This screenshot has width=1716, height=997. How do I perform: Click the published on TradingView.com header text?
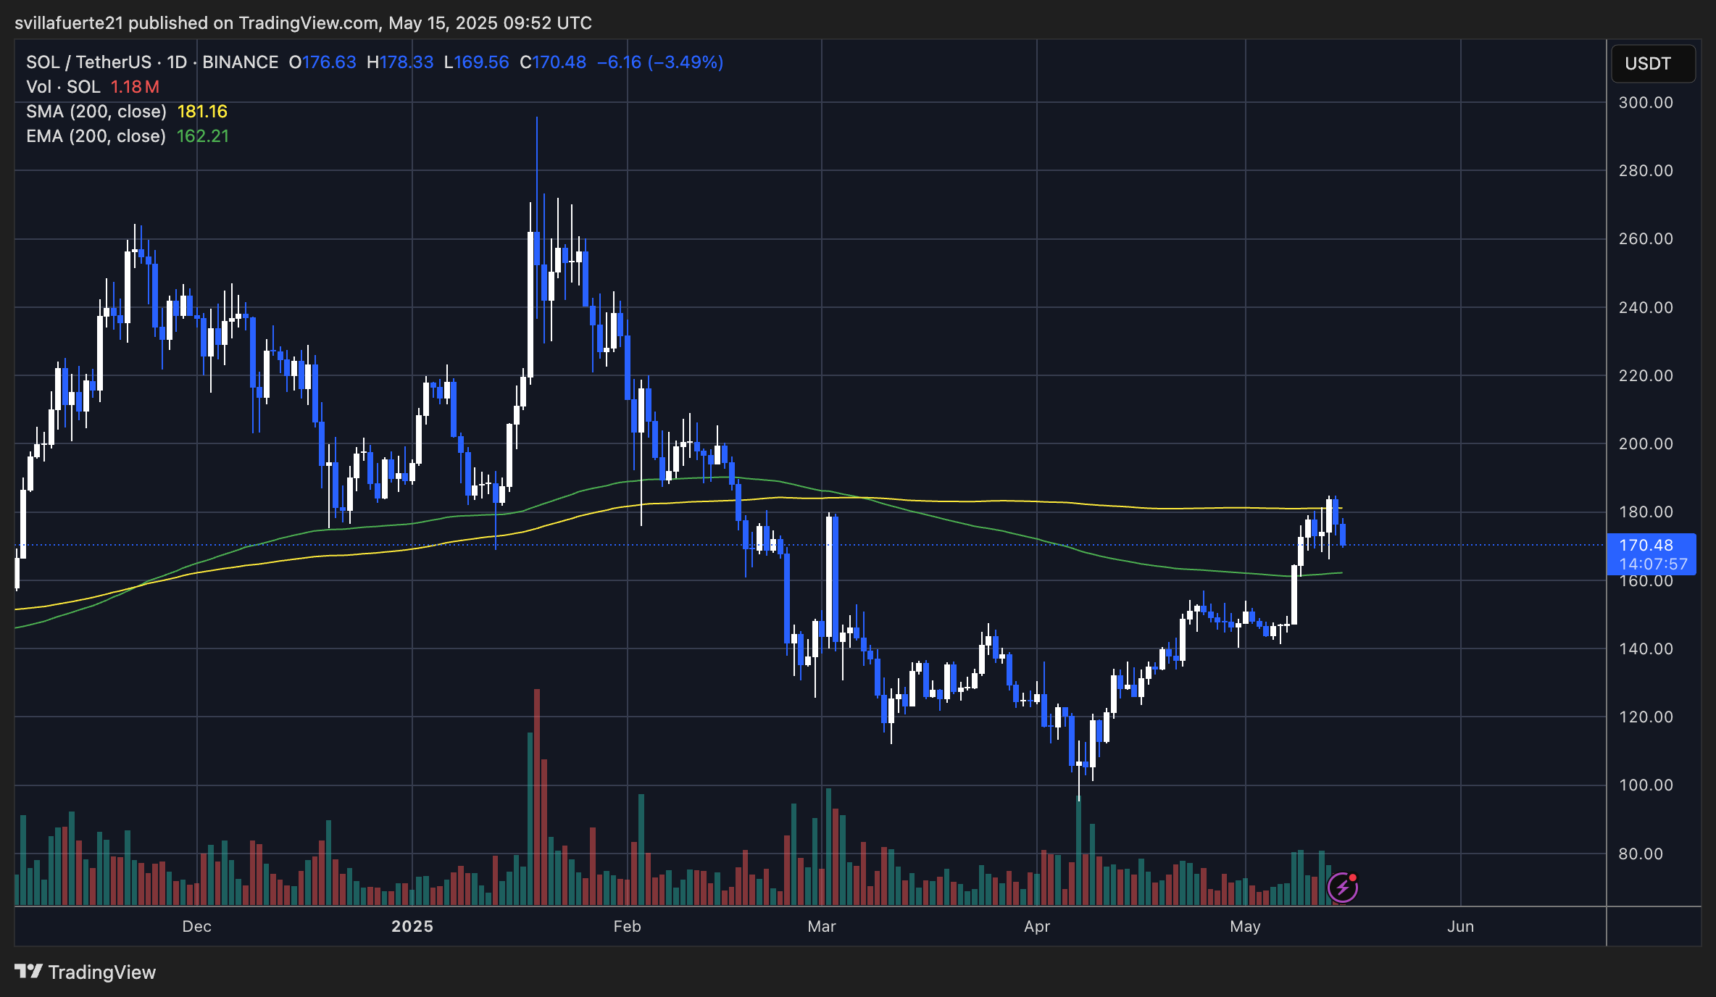tap(303, 23)
